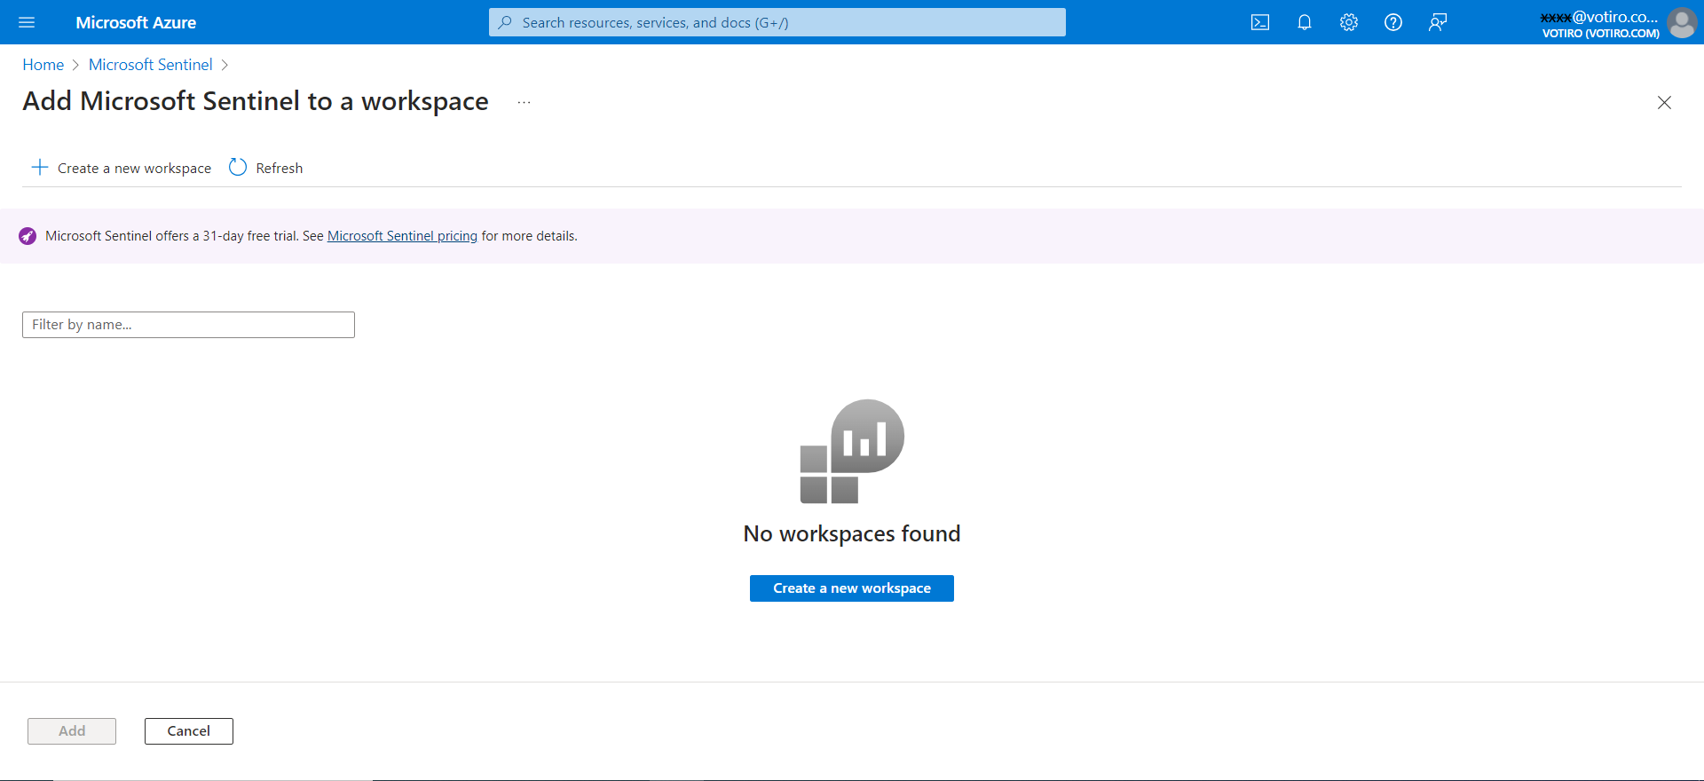Image resolution: width=1704 pixels, height=781 pixels.
Task: Click the Feedback icon in header
Action: point(1438,22)
